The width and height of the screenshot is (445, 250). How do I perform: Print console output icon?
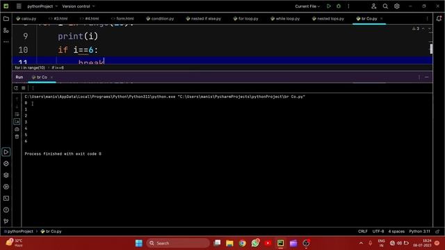[x=17, y=129]
